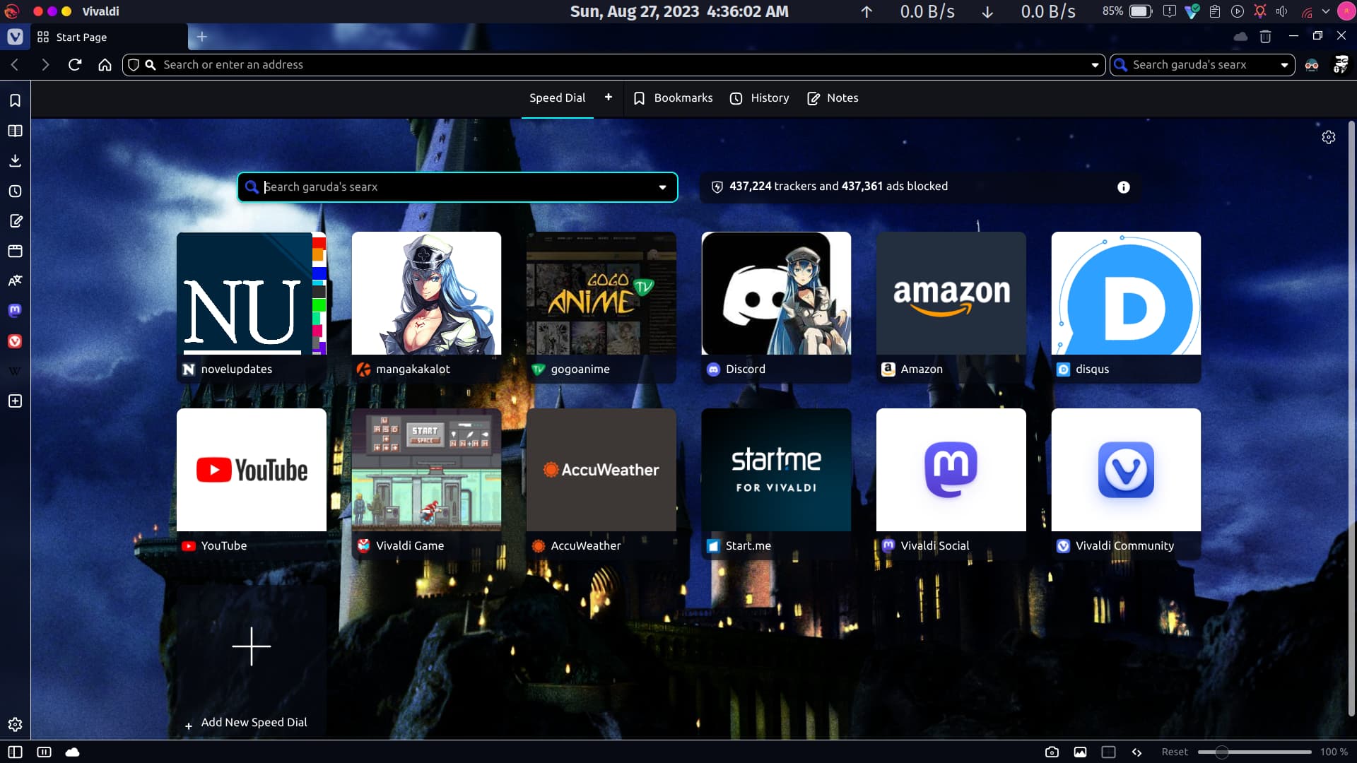Viewport: 1357px width, 763px height.
Task: Click the zoom Reset button
Action: pos(1174,752)
